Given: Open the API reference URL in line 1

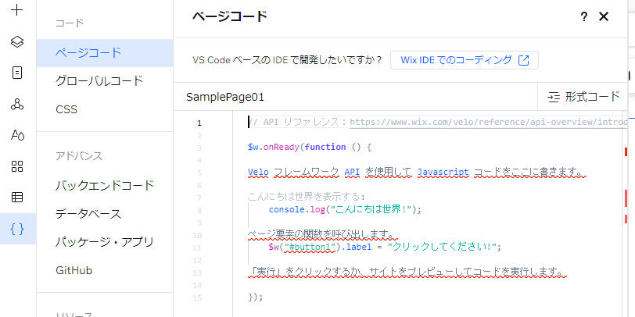Looking at the screenshot, I should tap(489, 123).
